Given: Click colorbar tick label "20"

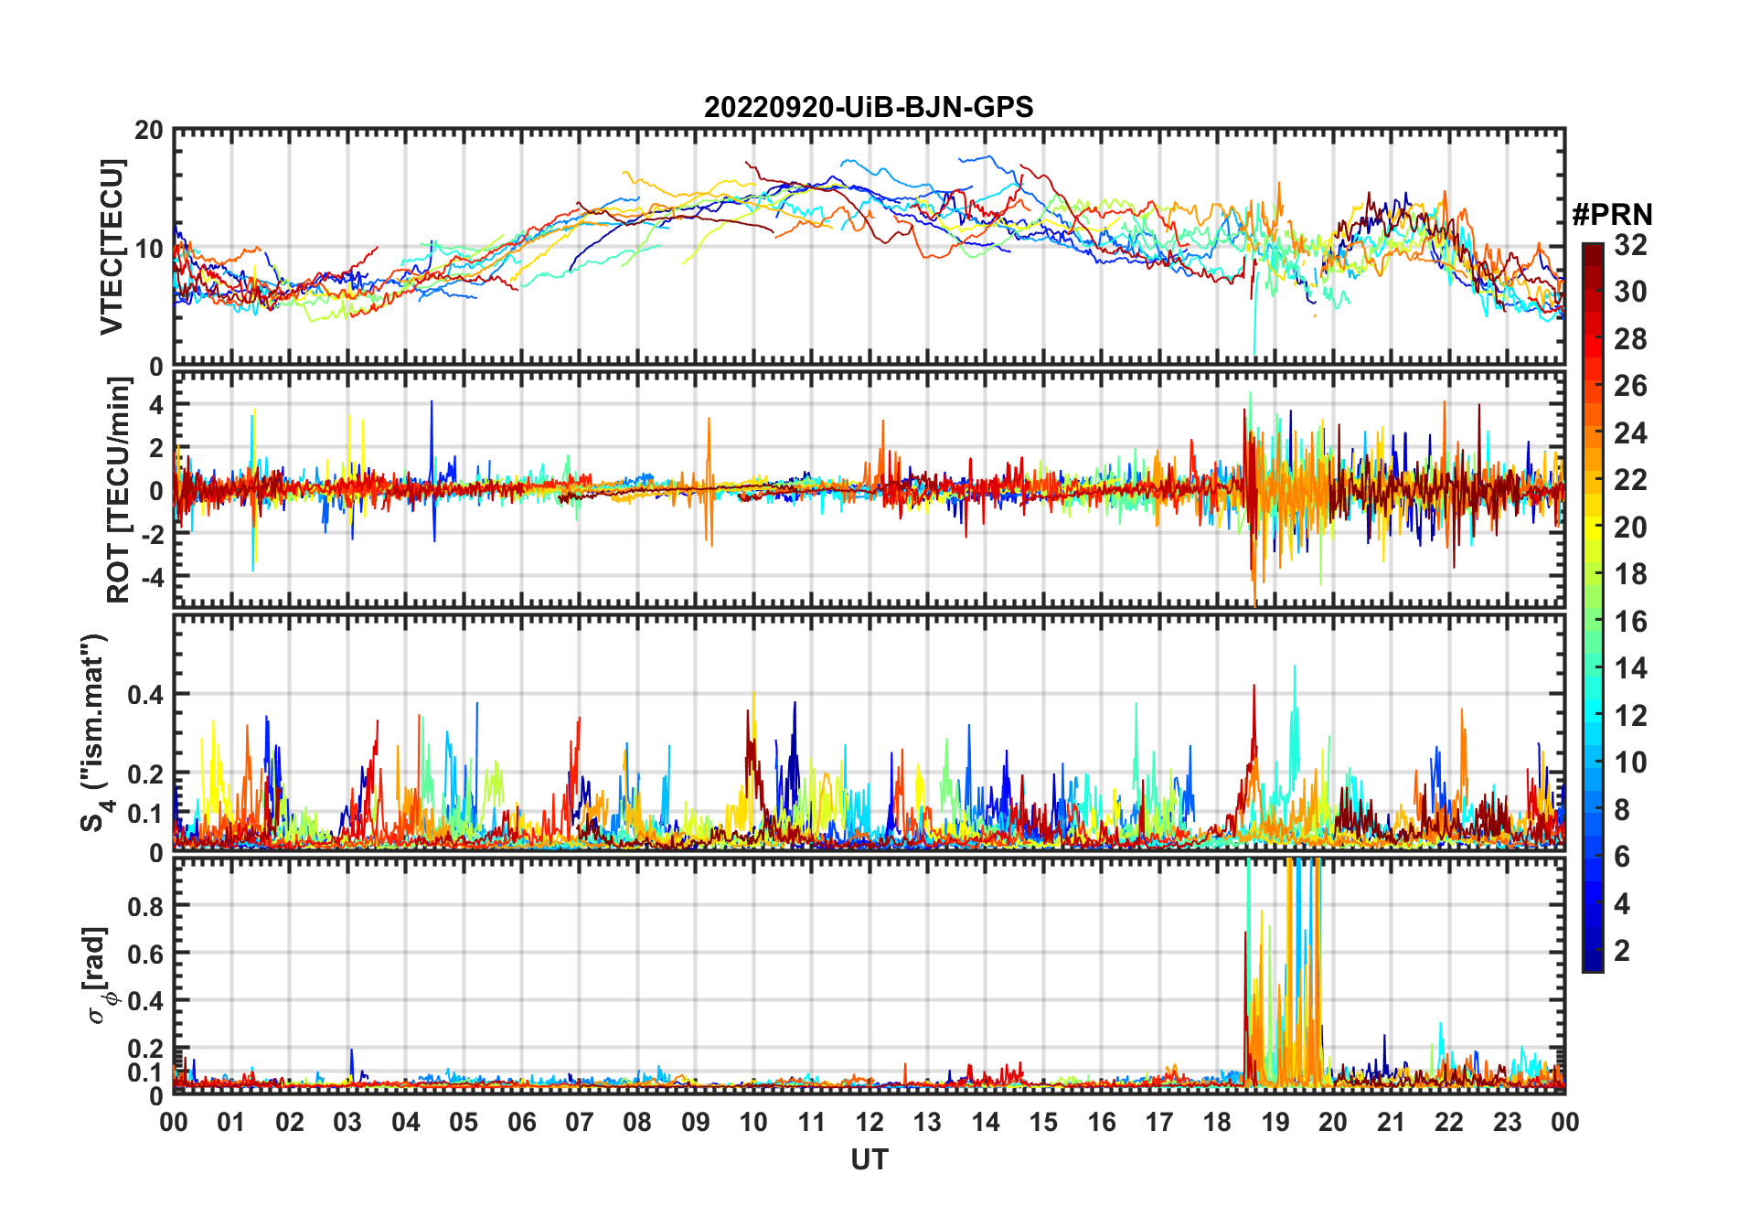Looking at the screenshot, I should pos(1630,527).
